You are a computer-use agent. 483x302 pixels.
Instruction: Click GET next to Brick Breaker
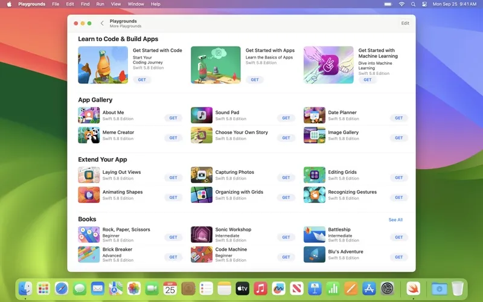173,257
